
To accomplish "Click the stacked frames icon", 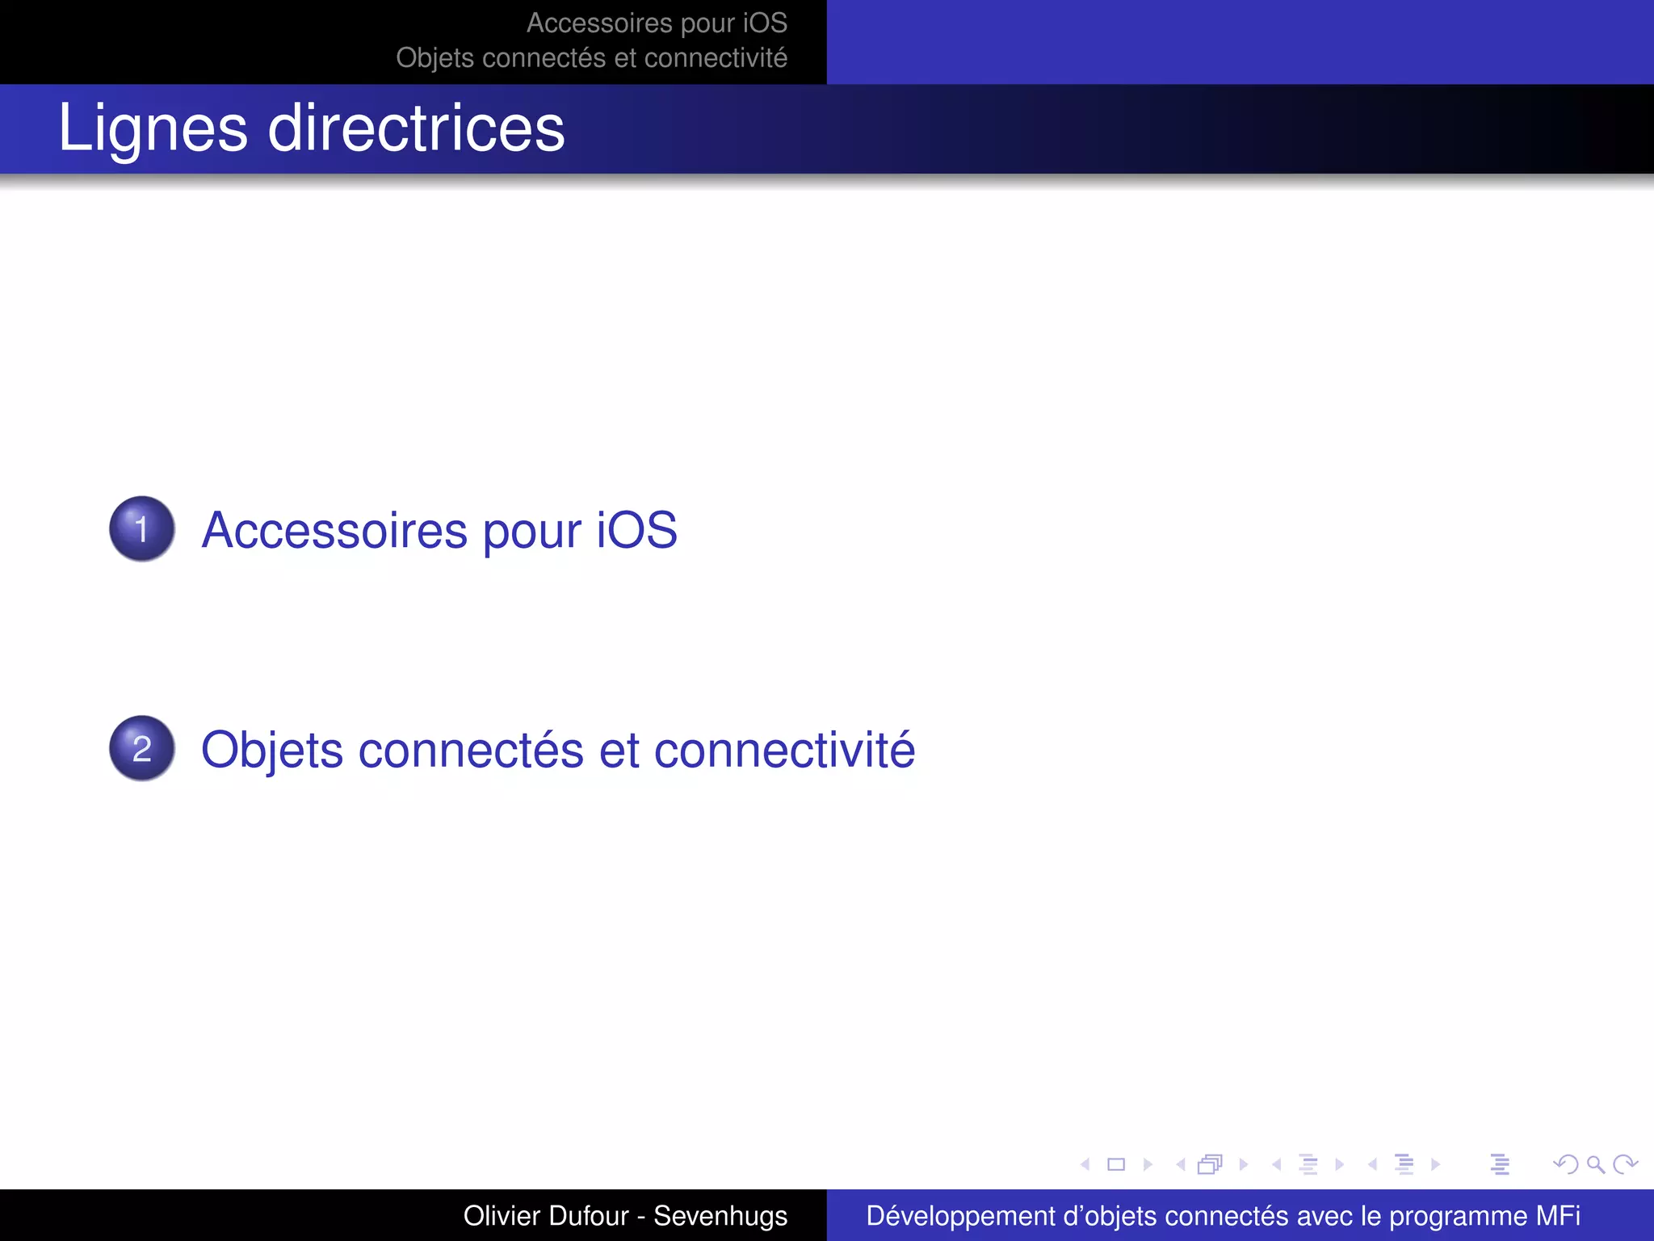I will pyautogui.click(x=1211, y=1164).
